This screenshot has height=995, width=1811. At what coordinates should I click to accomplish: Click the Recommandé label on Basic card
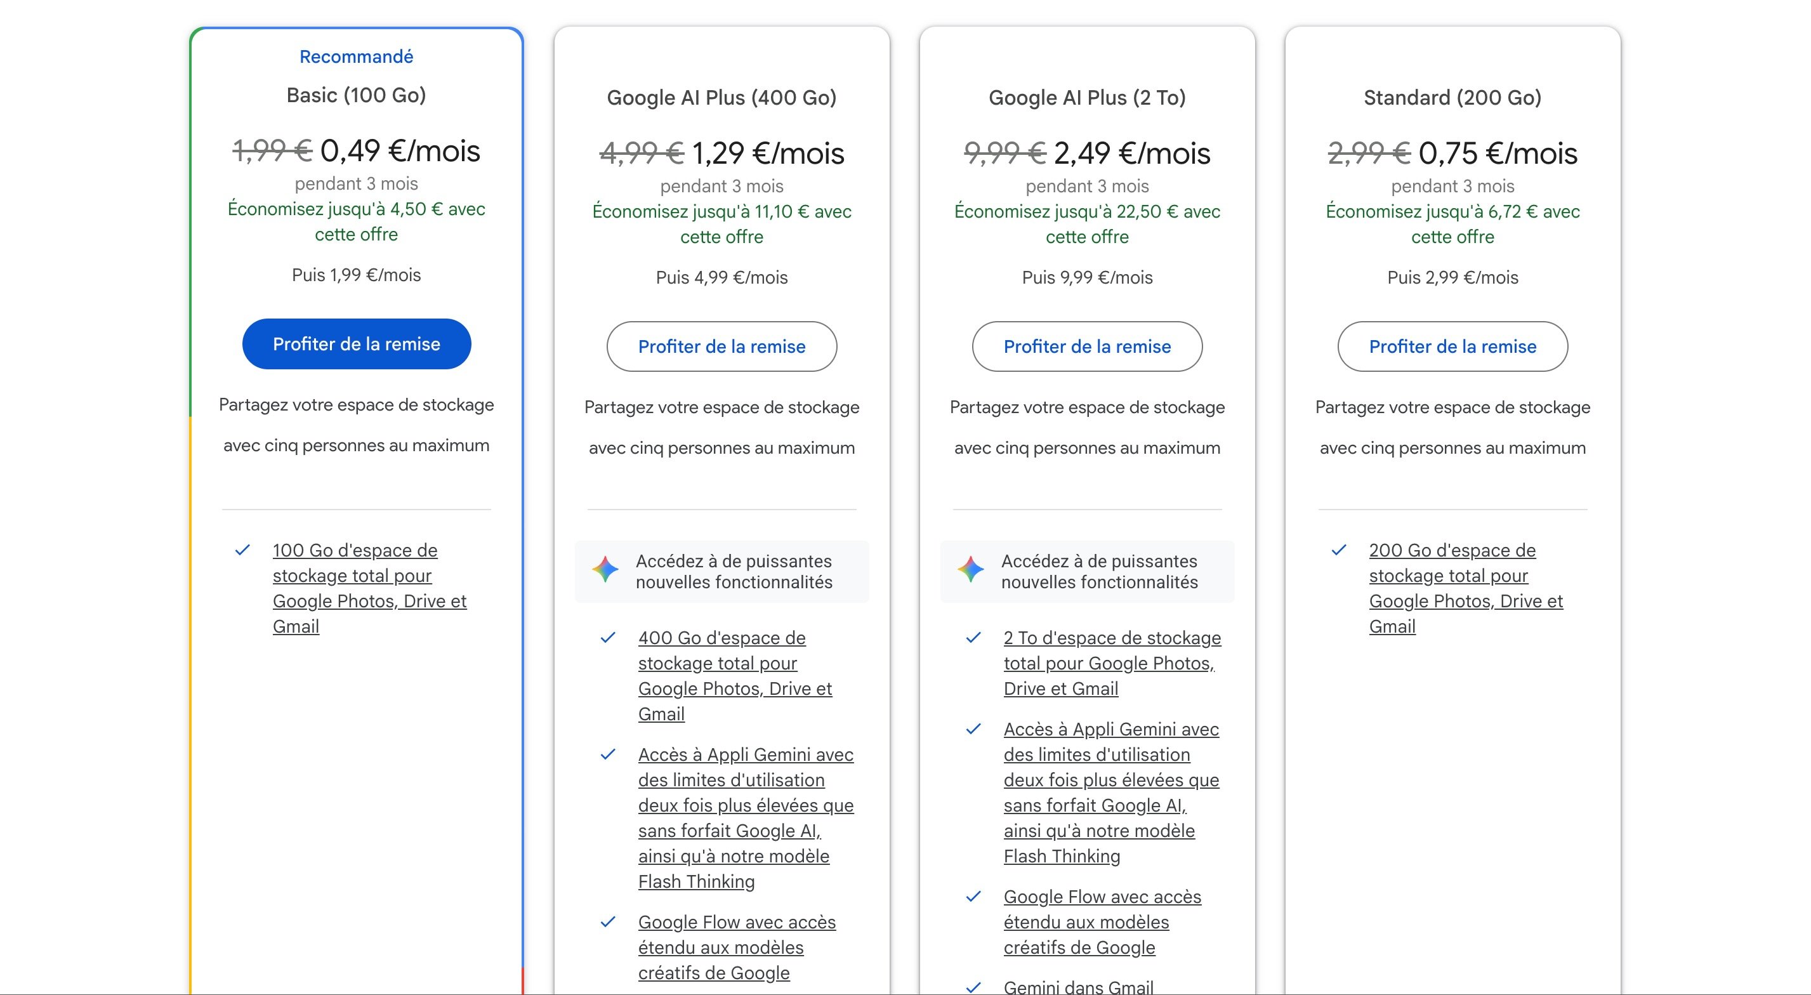(x=357, y=57)
